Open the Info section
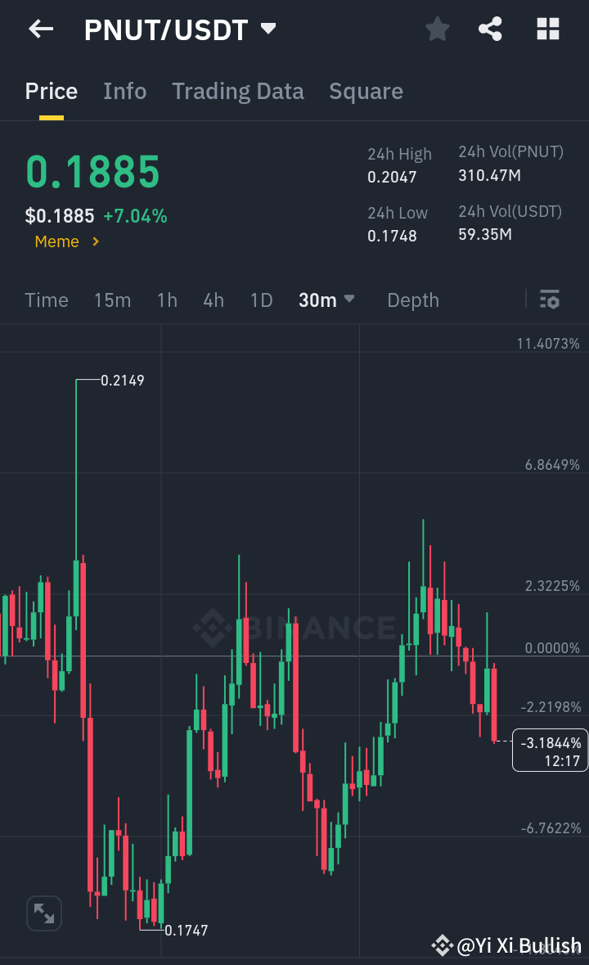 click(124, 91)
